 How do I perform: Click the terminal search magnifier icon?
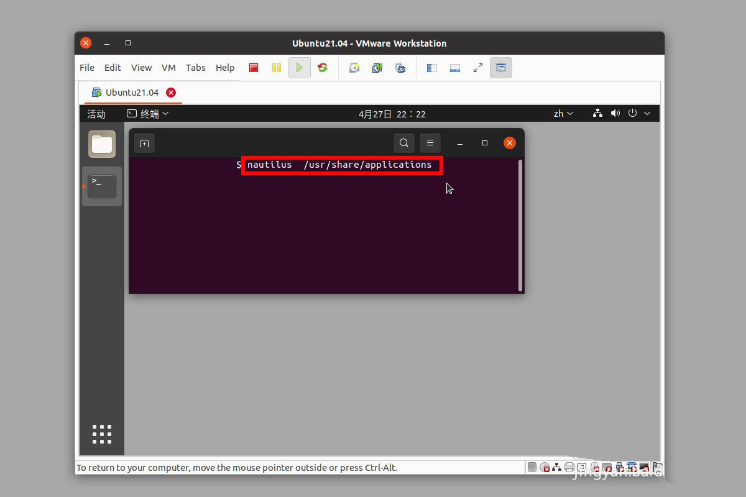point(404,143)
